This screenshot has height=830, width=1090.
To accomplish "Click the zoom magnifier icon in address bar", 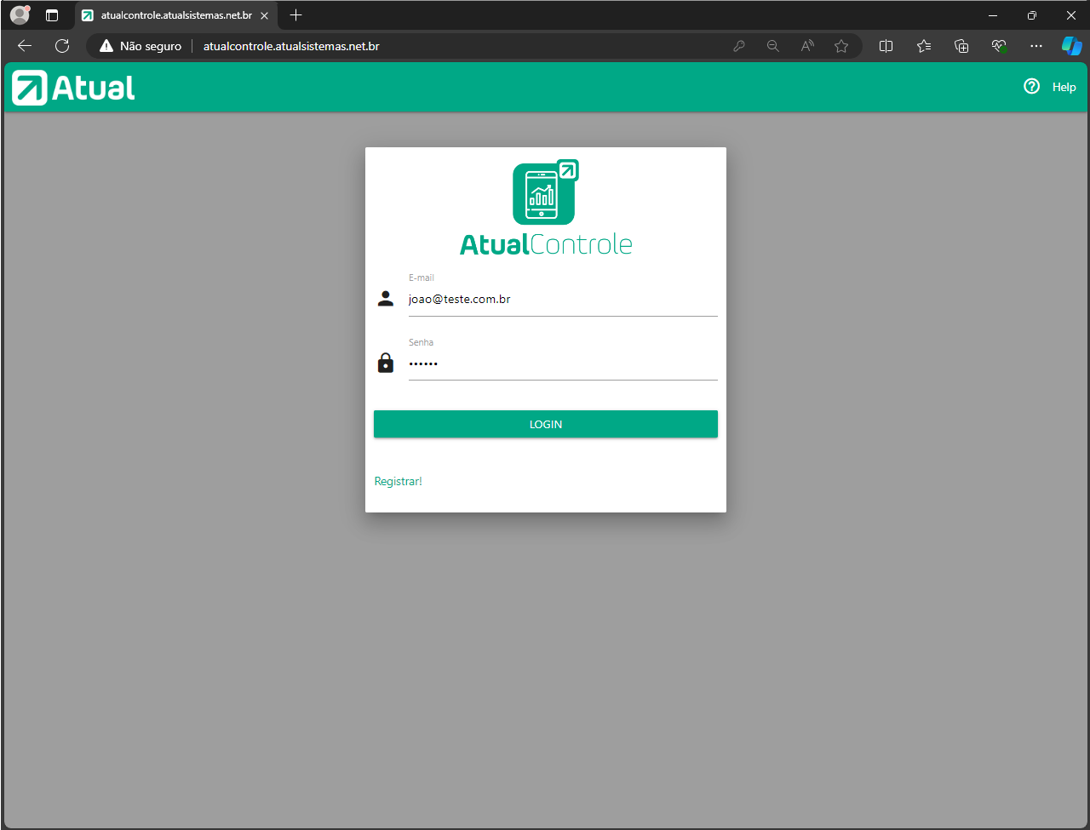I will 773,46.
